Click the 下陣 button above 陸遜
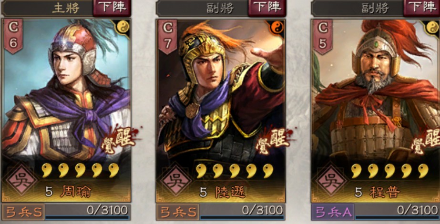This screenshot has width=440, height=224. 267,8
